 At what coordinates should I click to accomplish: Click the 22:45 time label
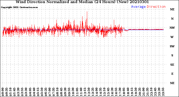pyautogui.click(x=155, y=92)
